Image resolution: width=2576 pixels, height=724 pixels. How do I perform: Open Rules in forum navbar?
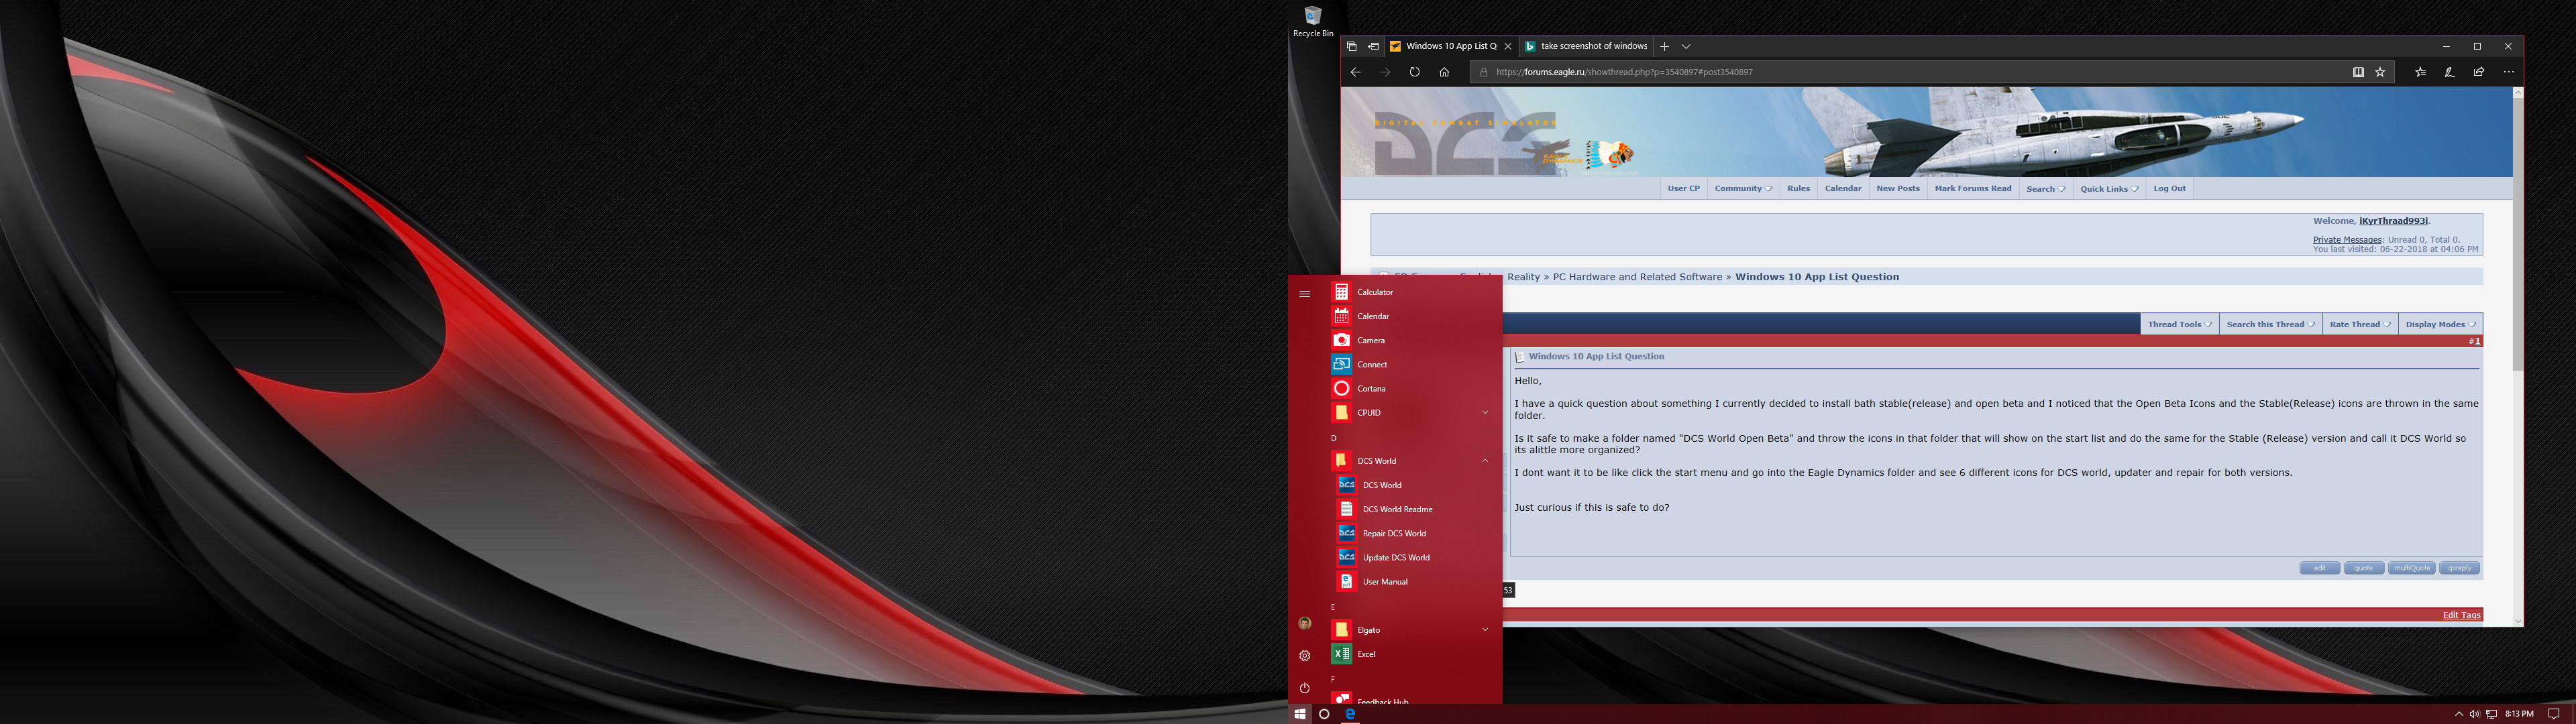click(1798, 188)
